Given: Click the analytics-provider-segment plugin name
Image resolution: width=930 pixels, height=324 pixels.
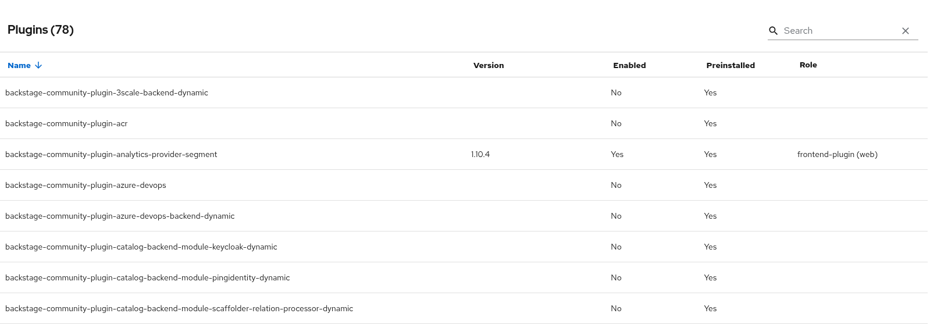Looking at the screenshot, I should pyautogui.click(x=111, y=154).
